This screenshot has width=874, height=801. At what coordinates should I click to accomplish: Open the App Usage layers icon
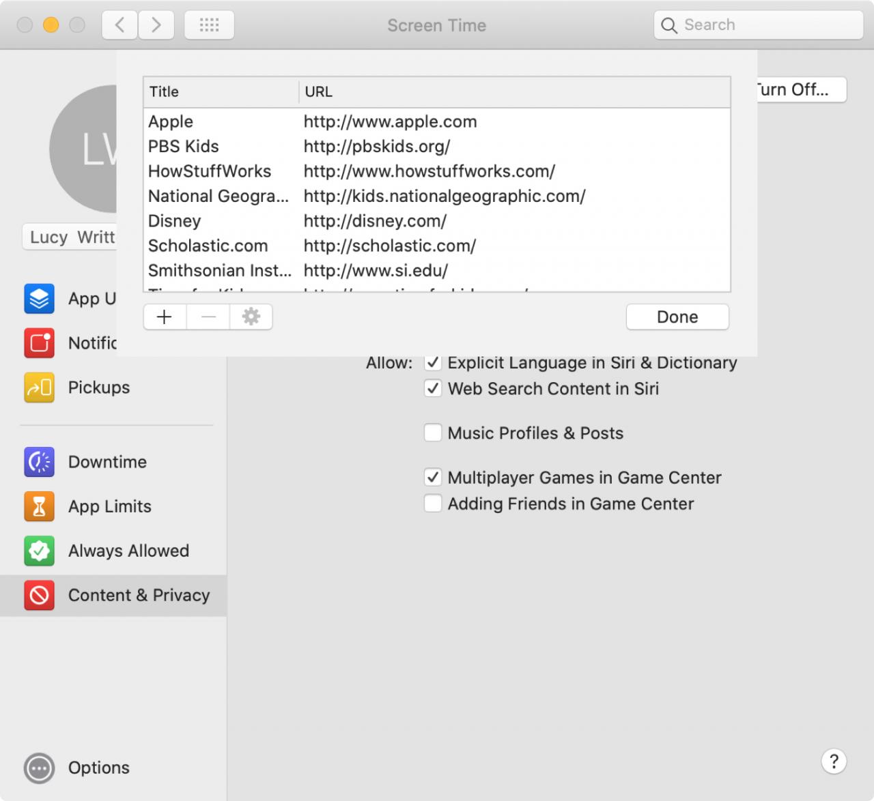[x=39, y=299]
